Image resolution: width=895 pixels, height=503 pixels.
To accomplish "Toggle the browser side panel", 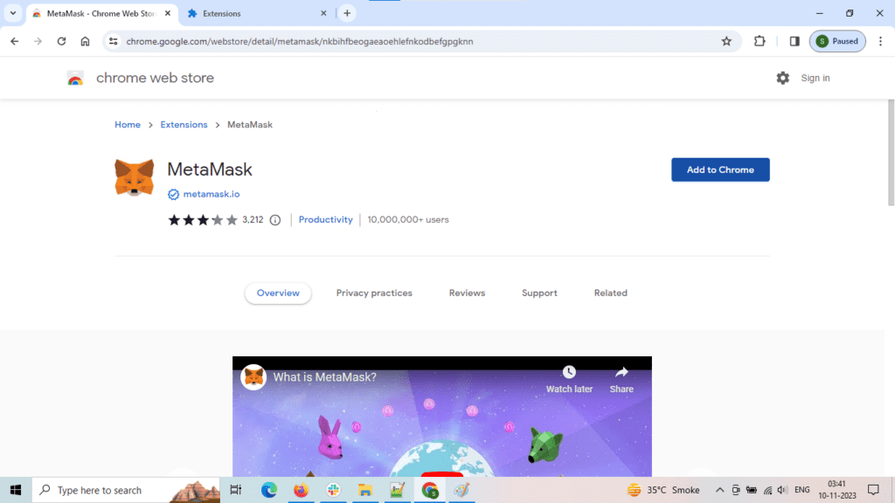I will (x=794, y=41).
